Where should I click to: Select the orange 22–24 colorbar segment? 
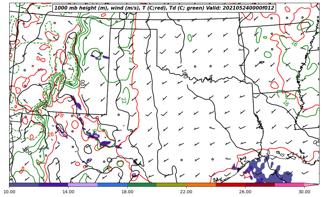[x=201, y=185]
